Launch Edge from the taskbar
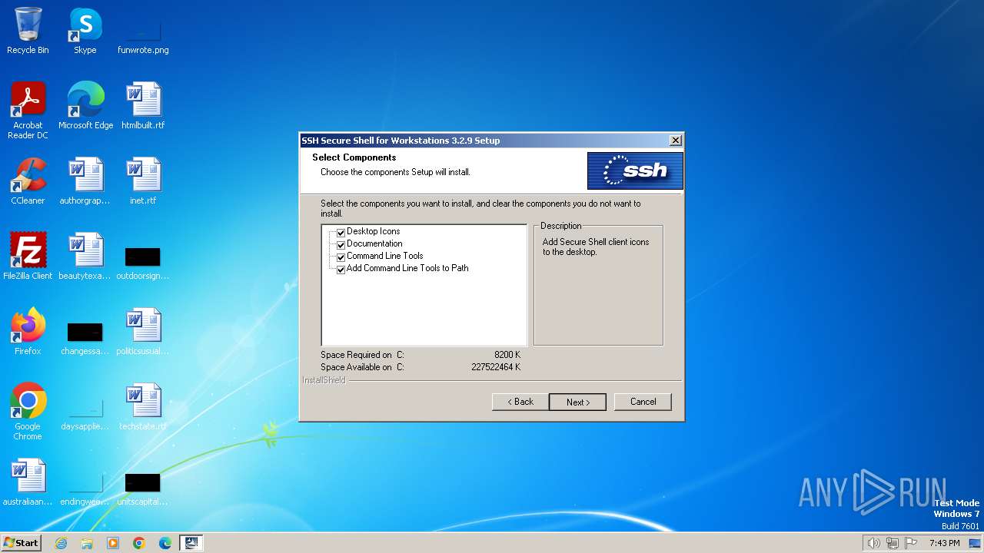Screen dimensions: 984x553 point(165,543)
